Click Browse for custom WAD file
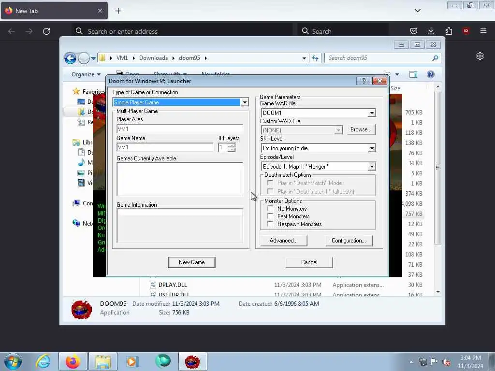Viewport: 495px width, 371px height. [361, 129]
